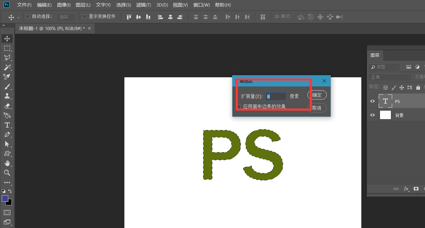425x228 pixels.
Task: Align horizontal centers in options bar
Action: (170, 17)
